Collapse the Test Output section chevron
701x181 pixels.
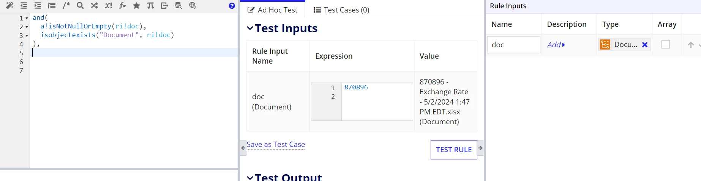coord(250,177)
